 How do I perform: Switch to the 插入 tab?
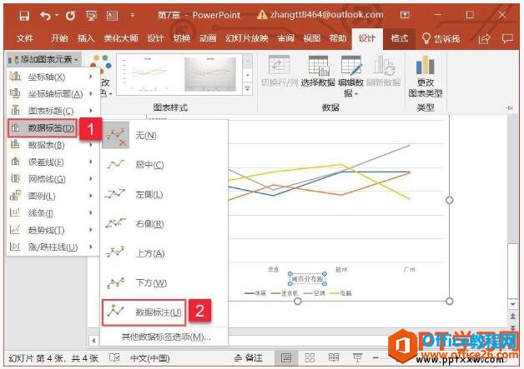[x=86, y=38]
